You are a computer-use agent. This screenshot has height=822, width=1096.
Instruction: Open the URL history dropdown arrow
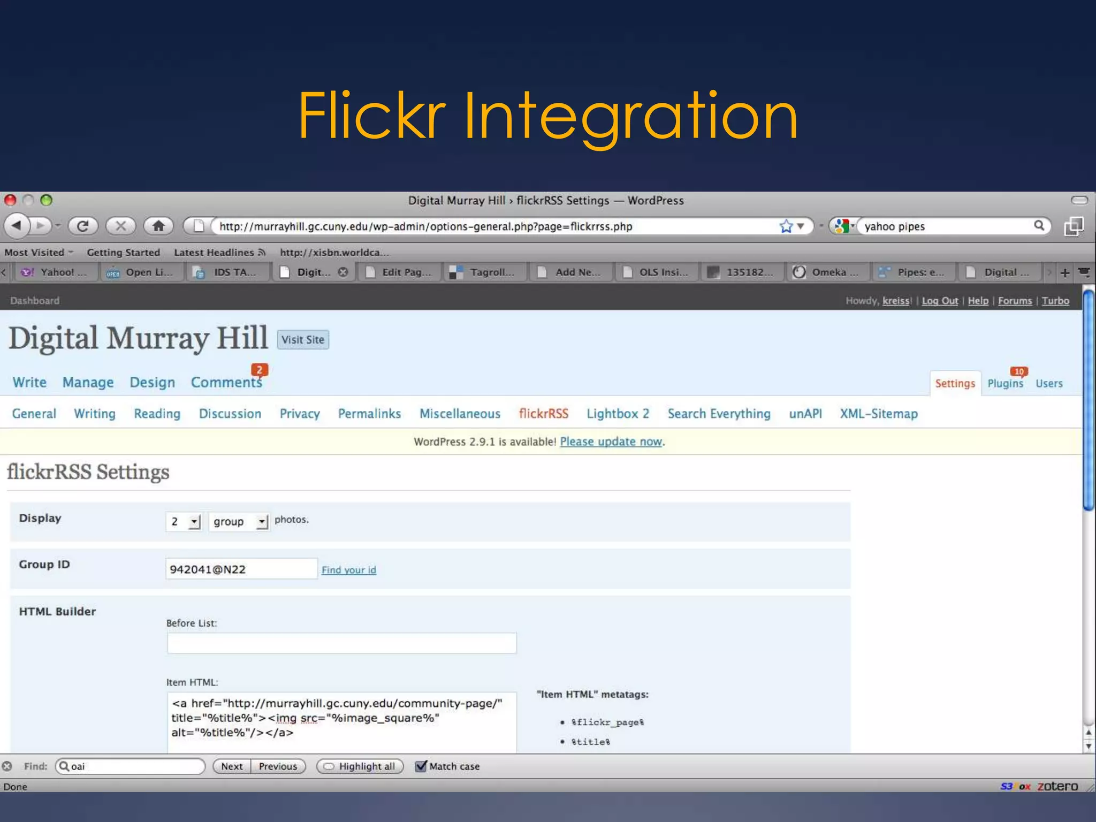801,226
